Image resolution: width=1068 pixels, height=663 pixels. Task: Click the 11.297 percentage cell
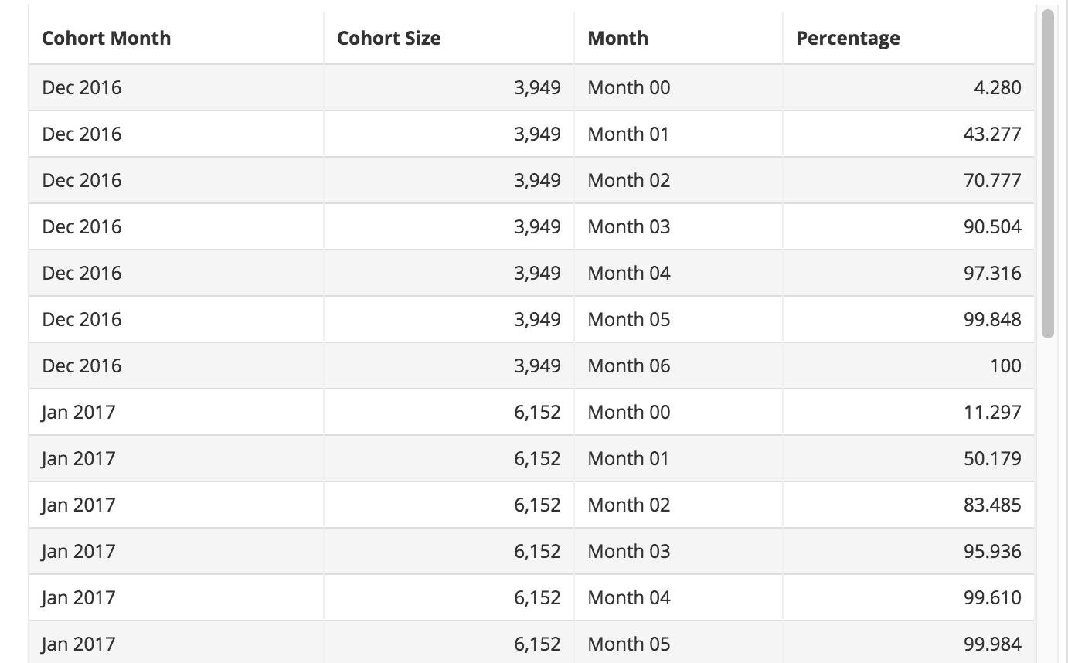pos(992,413)
